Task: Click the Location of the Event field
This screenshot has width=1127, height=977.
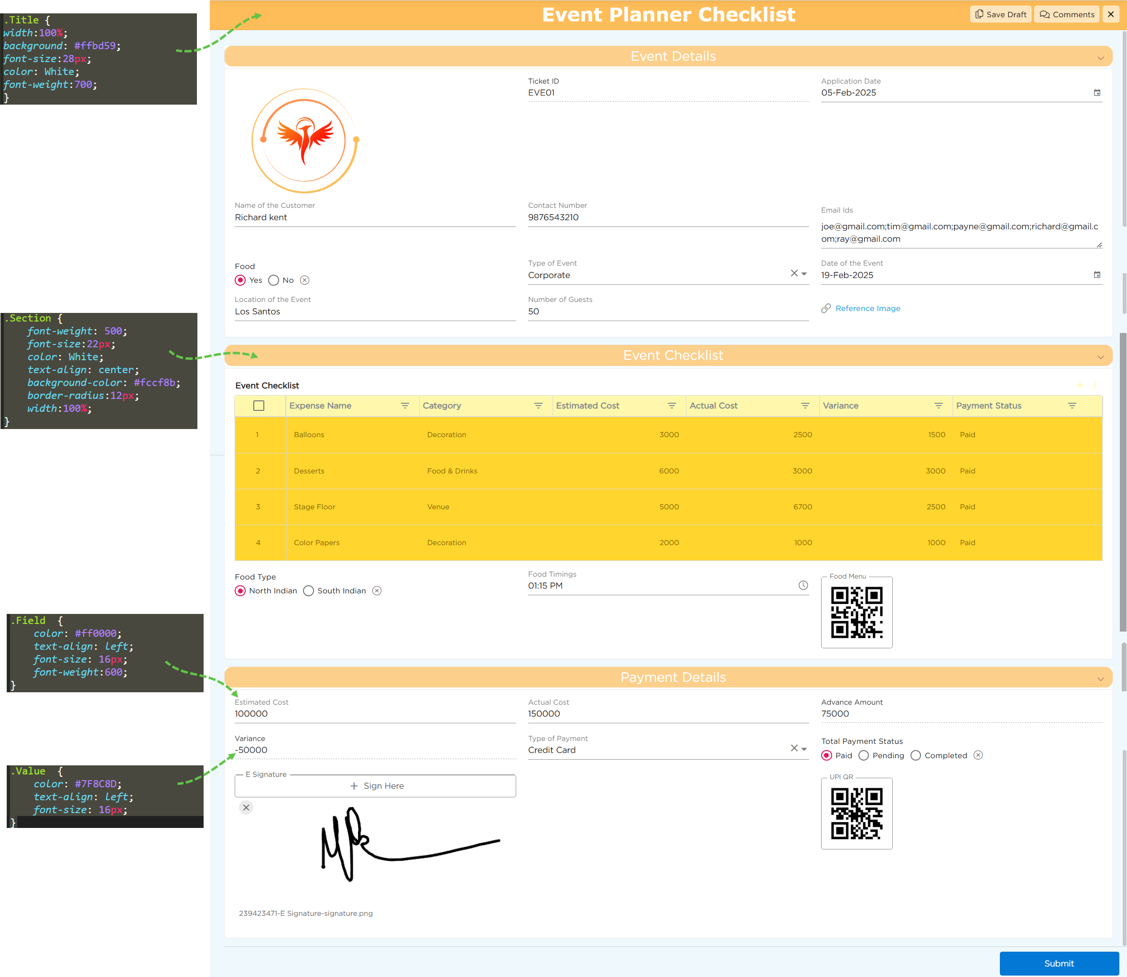Action: pyautogui.click(x=374, y=312)
